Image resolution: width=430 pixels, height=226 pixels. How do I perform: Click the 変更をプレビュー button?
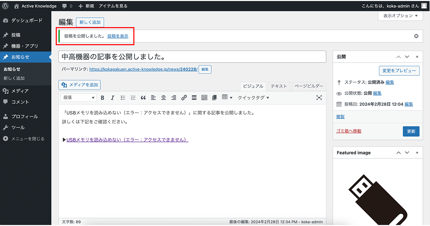coord(399,71)
